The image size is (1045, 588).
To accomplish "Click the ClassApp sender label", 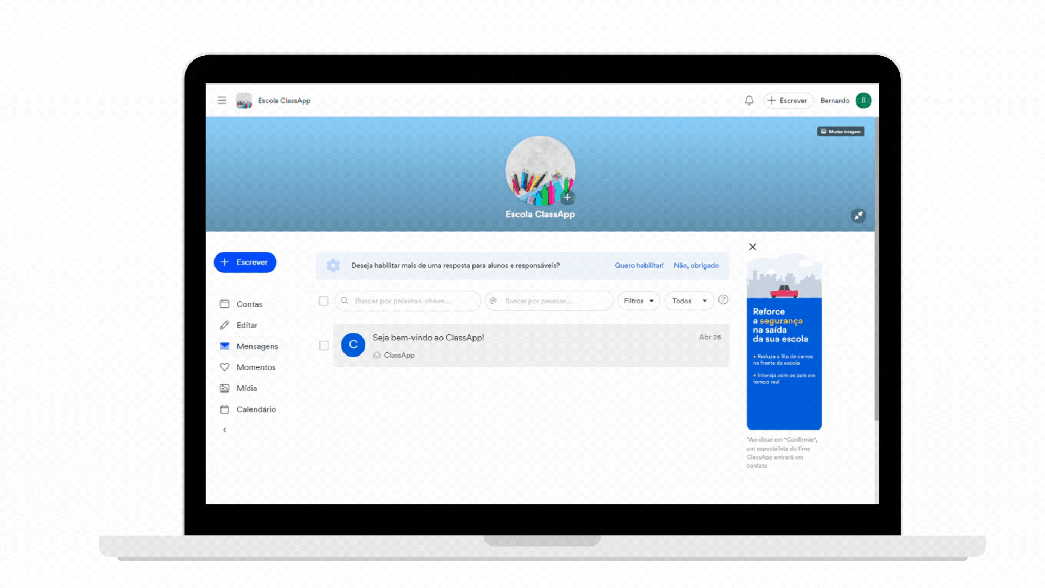I will (x=399, y=355).
